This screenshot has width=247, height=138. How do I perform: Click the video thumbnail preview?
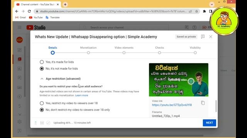[179, 80]
